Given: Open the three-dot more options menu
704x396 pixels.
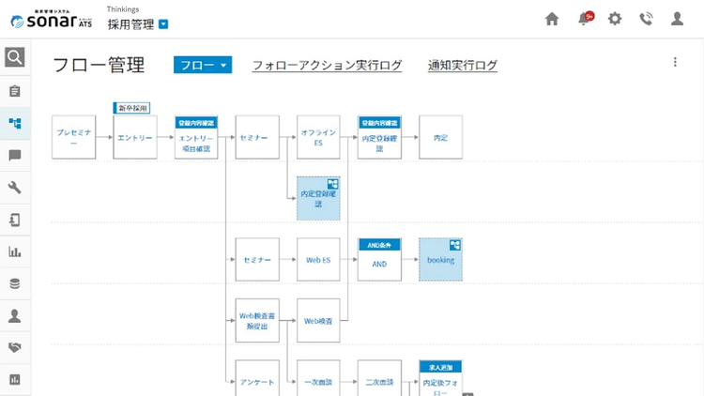Looking at the screenshot, I should [675, 63].
